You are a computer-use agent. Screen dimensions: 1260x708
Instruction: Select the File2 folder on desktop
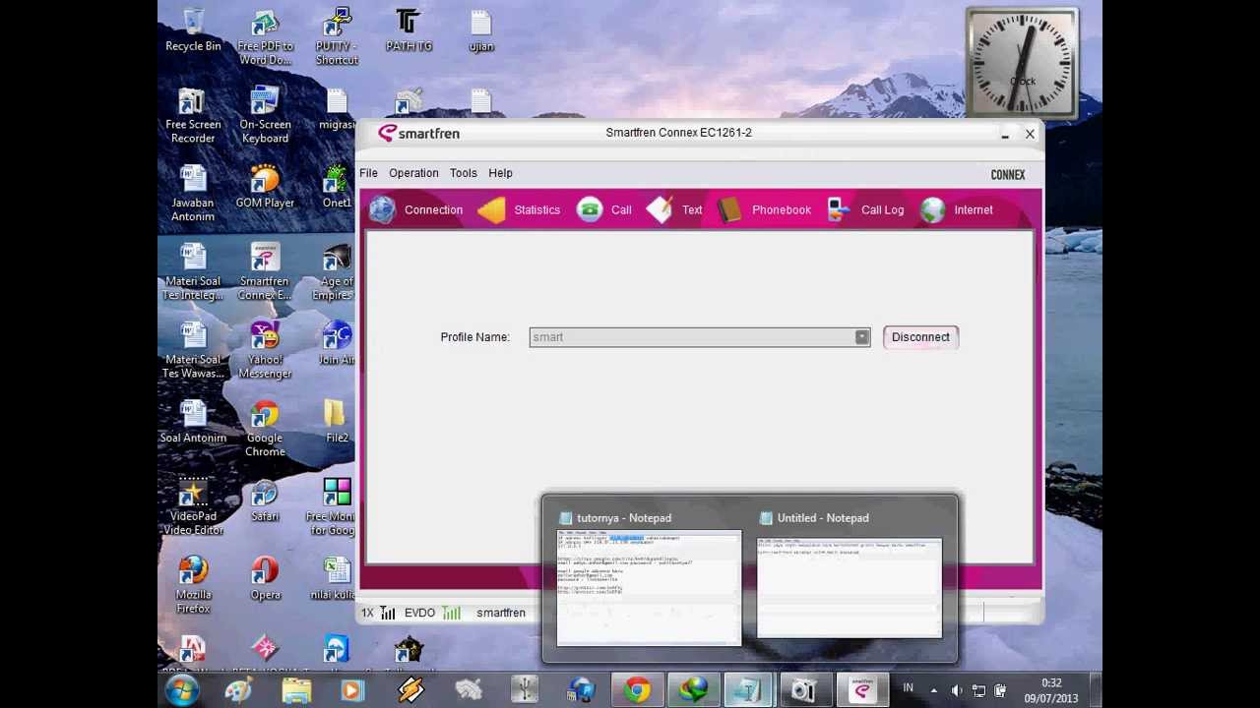pyautogui.click(x=337, y=423)
